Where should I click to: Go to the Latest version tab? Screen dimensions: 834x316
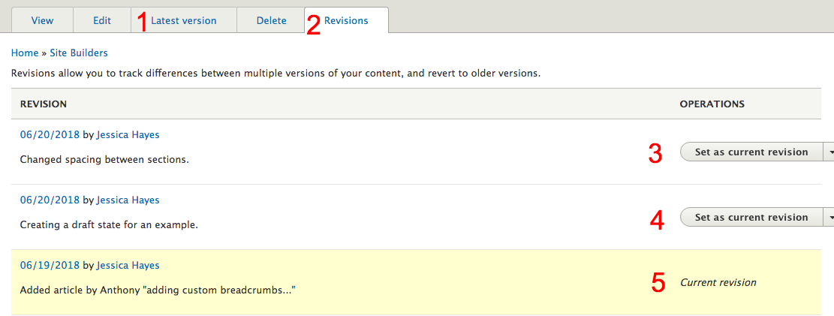(184, 20)
